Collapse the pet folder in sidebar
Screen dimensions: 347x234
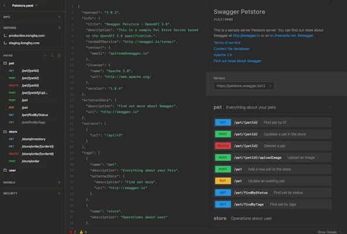click(x=9, y=63)
